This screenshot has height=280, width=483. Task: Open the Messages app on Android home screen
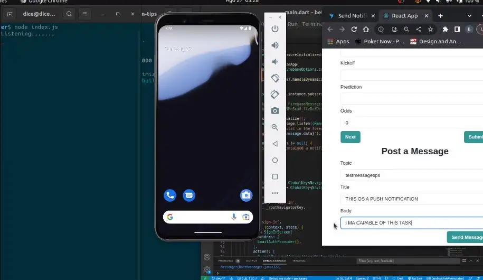(189, 195)
